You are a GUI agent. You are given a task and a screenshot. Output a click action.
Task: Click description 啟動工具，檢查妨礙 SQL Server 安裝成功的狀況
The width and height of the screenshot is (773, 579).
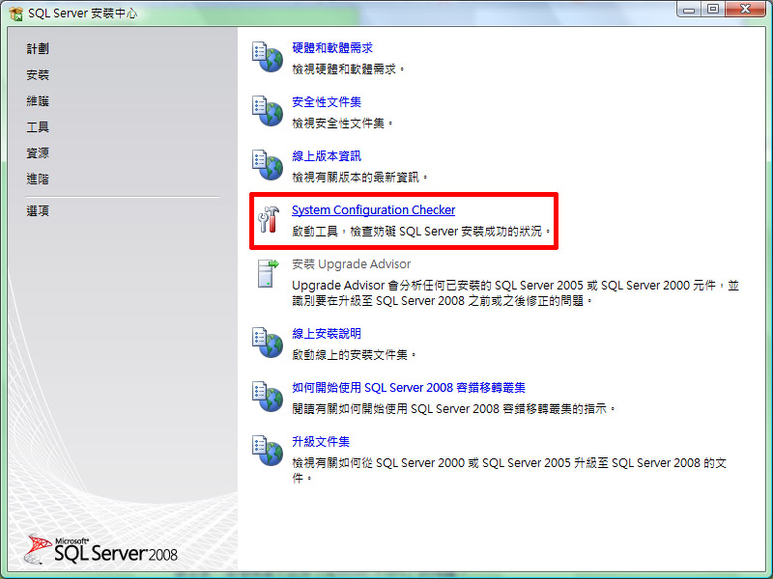coord(421,232)
